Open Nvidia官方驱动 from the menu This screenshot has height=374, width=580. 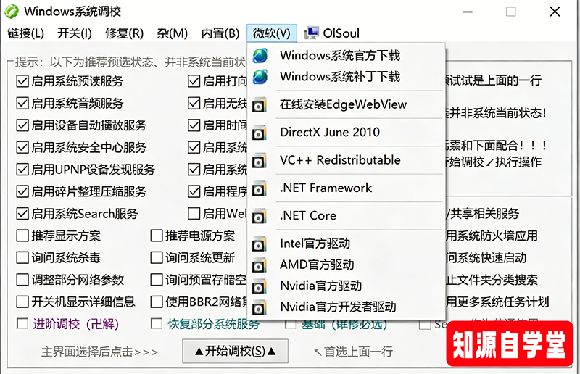pos(346,286)
